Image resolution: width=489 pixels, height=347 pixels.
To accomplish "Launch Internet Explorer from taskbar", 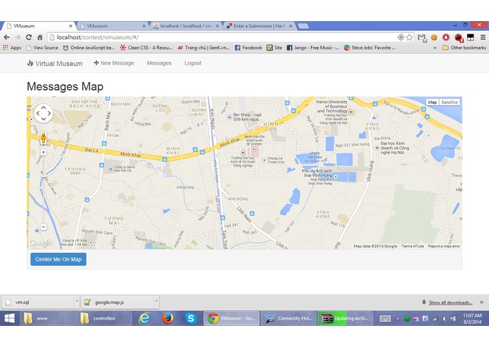I will pyautogui.click(x=144, y=318).
